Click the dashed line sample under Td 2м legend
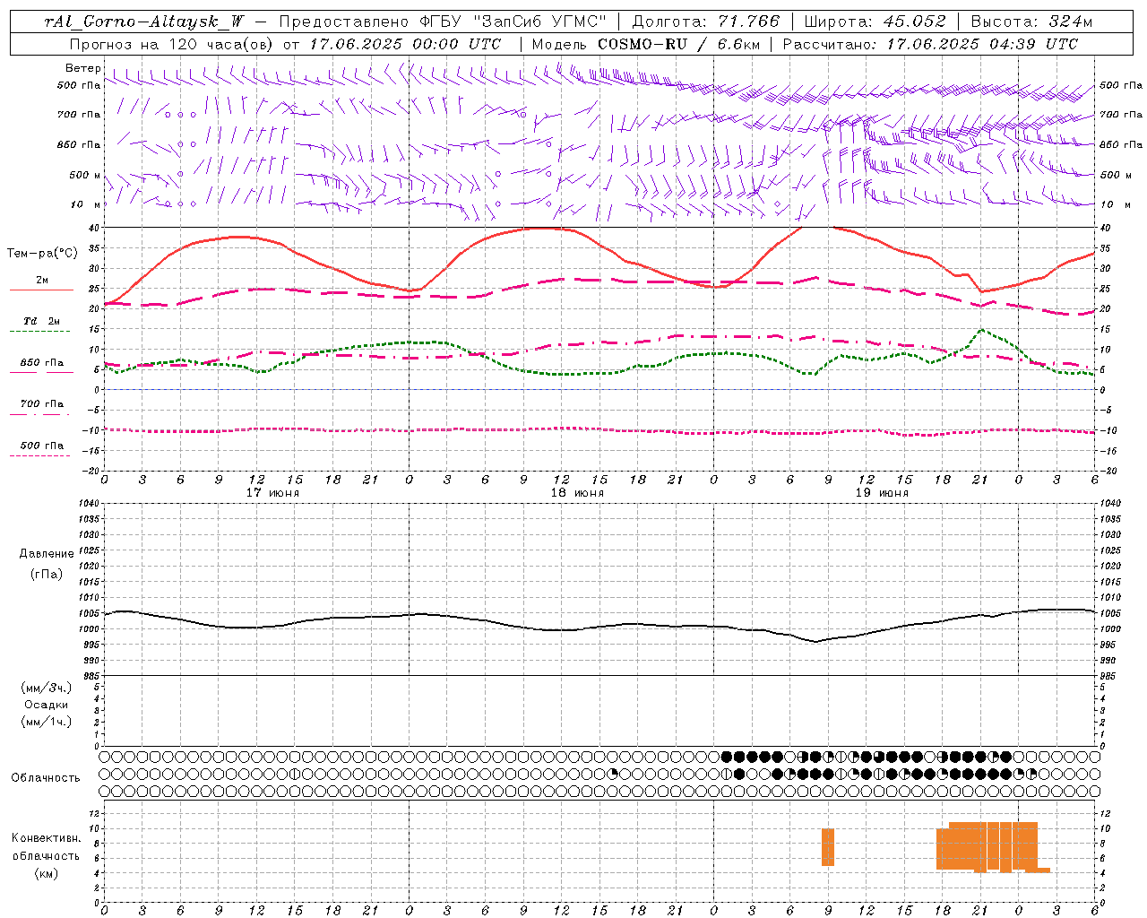 (39, 332)
